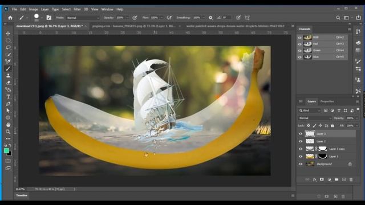The height and width of the screenshot is (205, 365).
Task: Open the brush settings panel icon
Action: [x=48, y=18]
